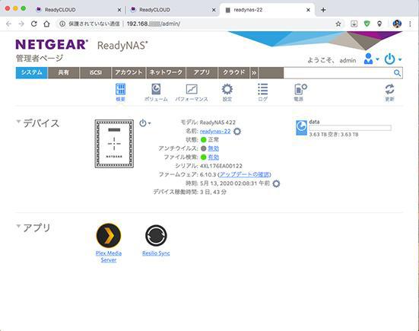The width and height of the screenshot is (419, 331).
Task: Select the iSCSI tab
Action: [95, 73]
